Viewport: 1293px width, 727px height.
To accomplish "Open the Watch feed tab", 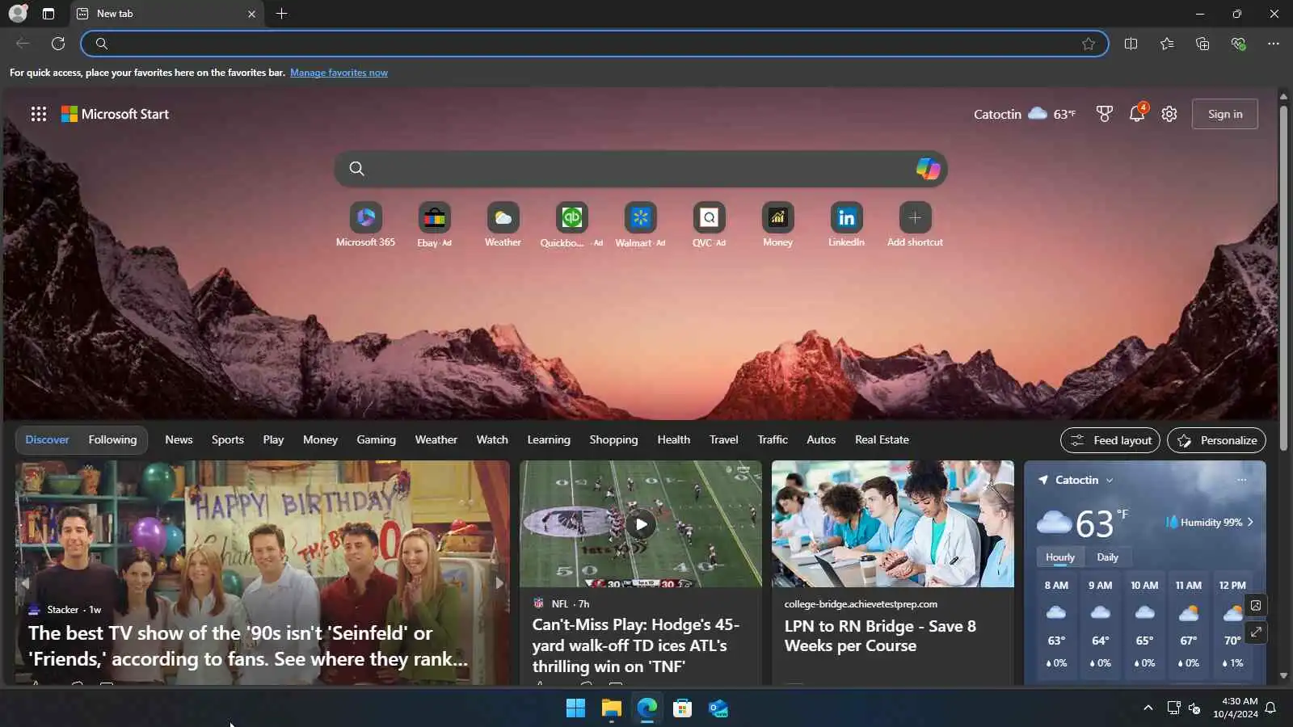I will (x=492, y=439).
